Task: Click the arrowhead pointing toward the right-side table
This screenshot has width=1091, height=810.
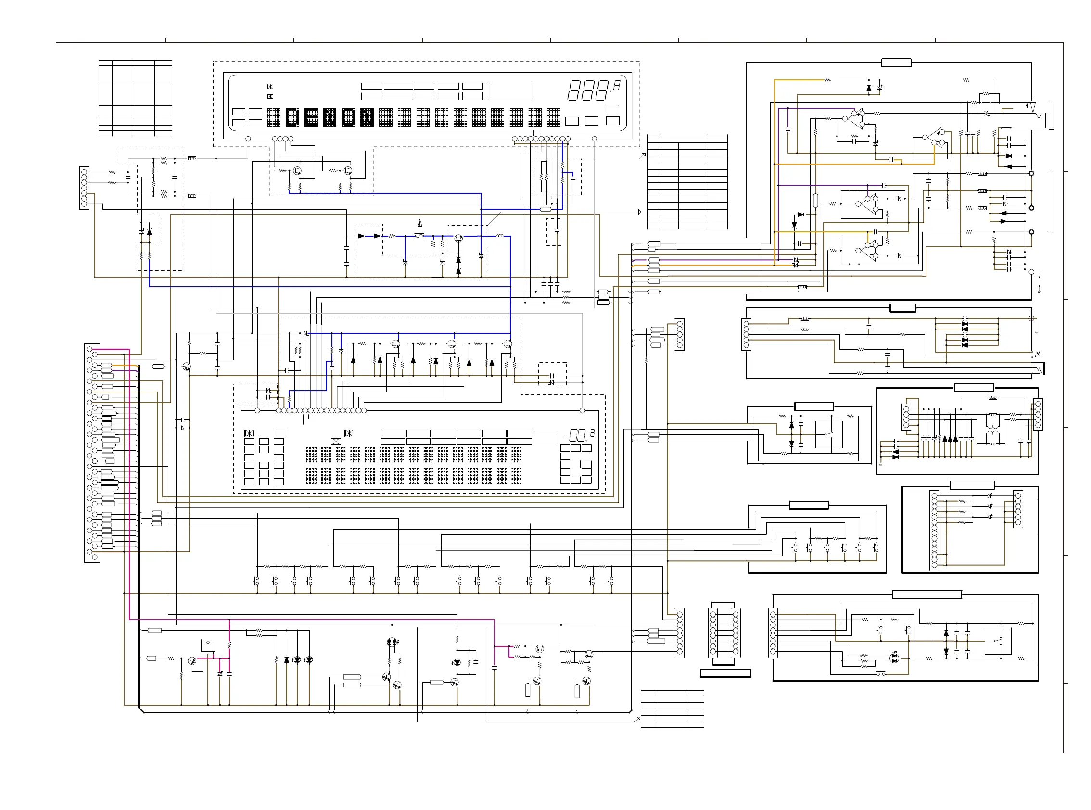Action: [639, 212]
